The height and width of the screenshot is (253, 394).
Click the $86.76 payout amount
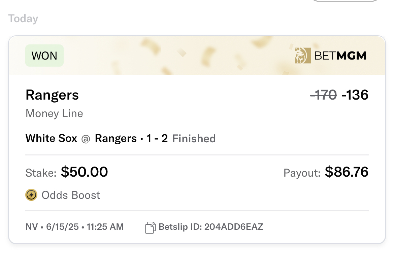(347, 172)
